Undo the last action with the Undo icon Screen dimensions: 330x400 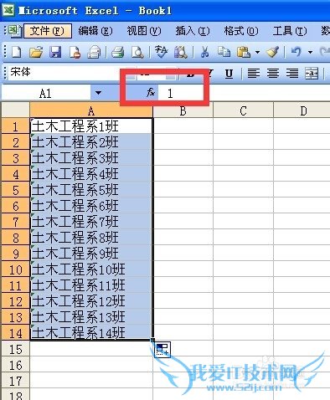(x=296, y=52)
